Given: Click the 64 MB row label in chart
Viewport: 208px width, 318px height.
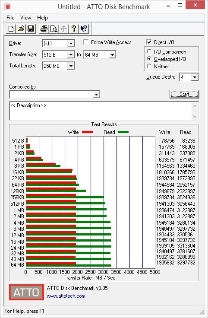Looking at the screenshot, I should (17, 265).
